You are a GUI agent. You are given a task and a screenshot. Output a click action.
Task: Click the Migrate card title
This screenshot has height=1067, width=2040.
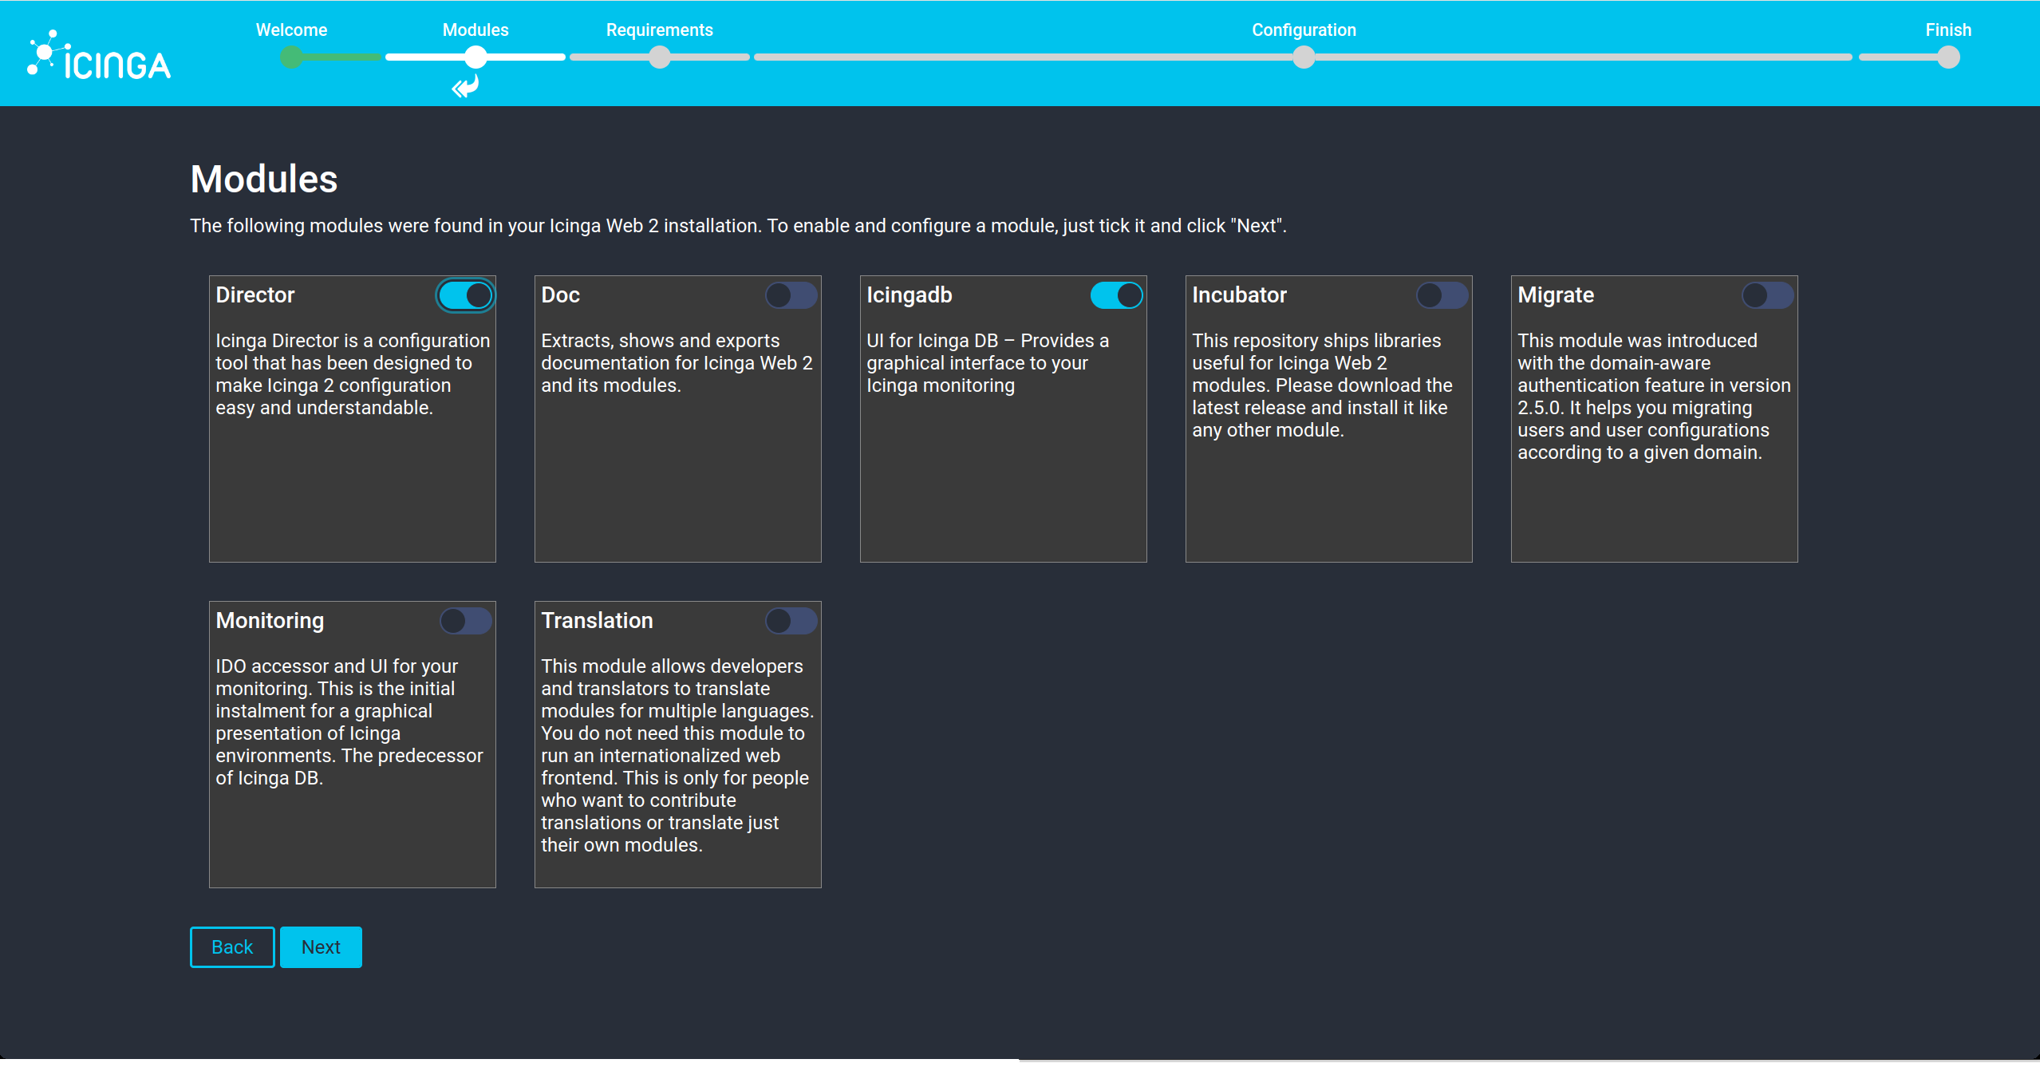(1556, 295)
